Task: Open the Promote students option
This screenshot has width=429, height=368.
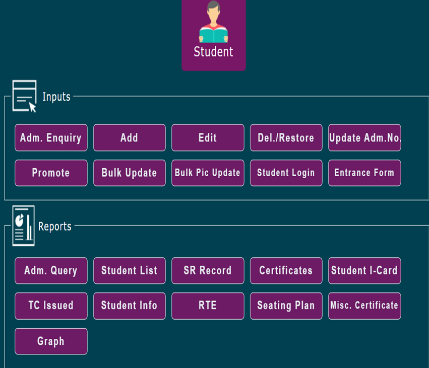Action: (x=51, y=173)
